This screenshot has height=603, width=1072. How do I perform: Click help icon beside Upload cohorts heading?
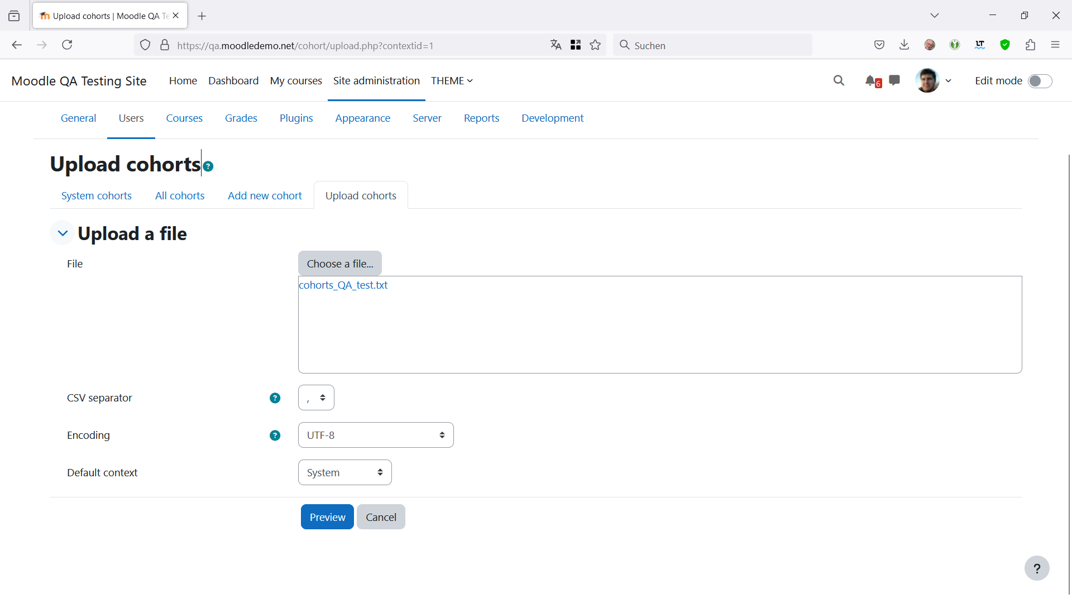(208, 166)
